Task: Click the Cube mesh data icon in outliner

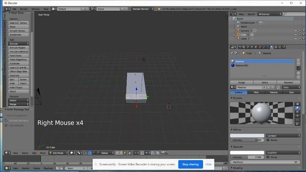Action: [252, 34]
